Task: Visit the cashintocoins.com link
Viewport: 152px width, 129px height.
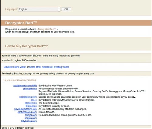Action: pos(27,112)
